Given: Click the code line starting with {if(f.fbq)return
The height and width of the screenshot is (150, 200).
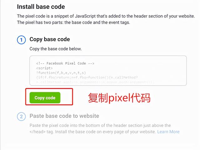Looking at the screenshot, I should click(87, 77).
